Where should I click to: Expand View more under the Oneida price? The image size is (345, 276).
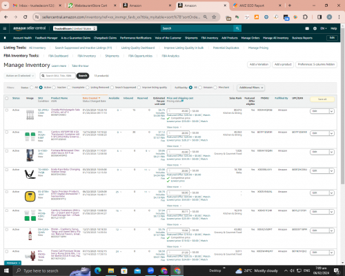click(174, 127)
